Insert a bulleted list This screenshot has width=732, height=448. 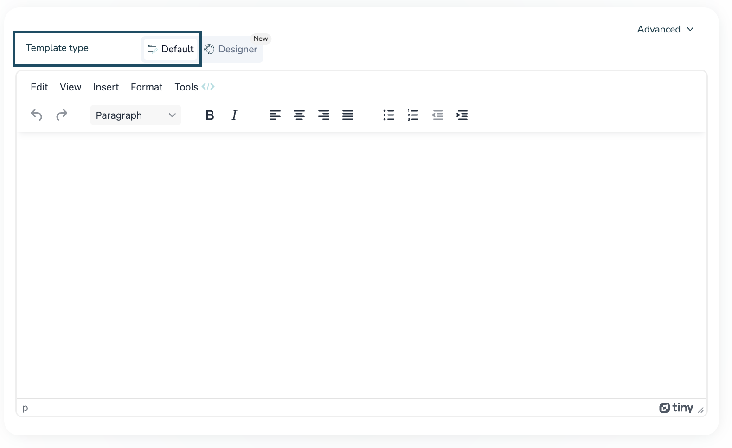(x=389, y=115)
